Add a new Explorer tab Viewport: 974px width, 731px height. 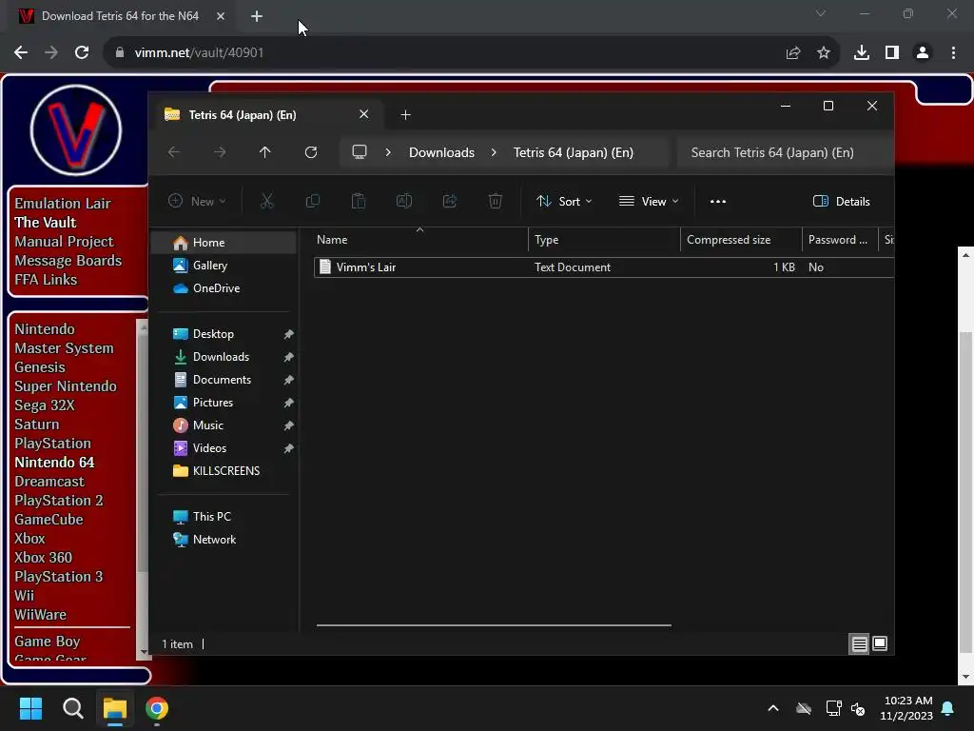click(405, 115)
